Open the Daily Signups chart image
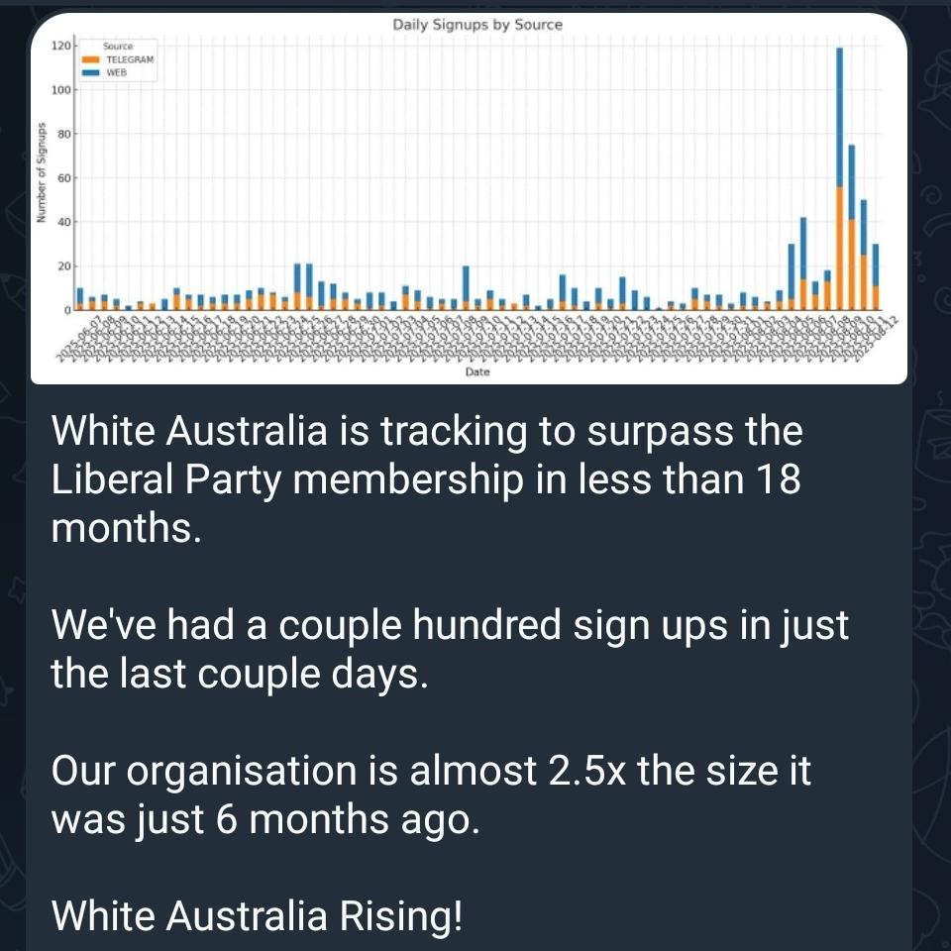Image resolution: width=951 pixels, height=951 pixels. coord(469,198)
